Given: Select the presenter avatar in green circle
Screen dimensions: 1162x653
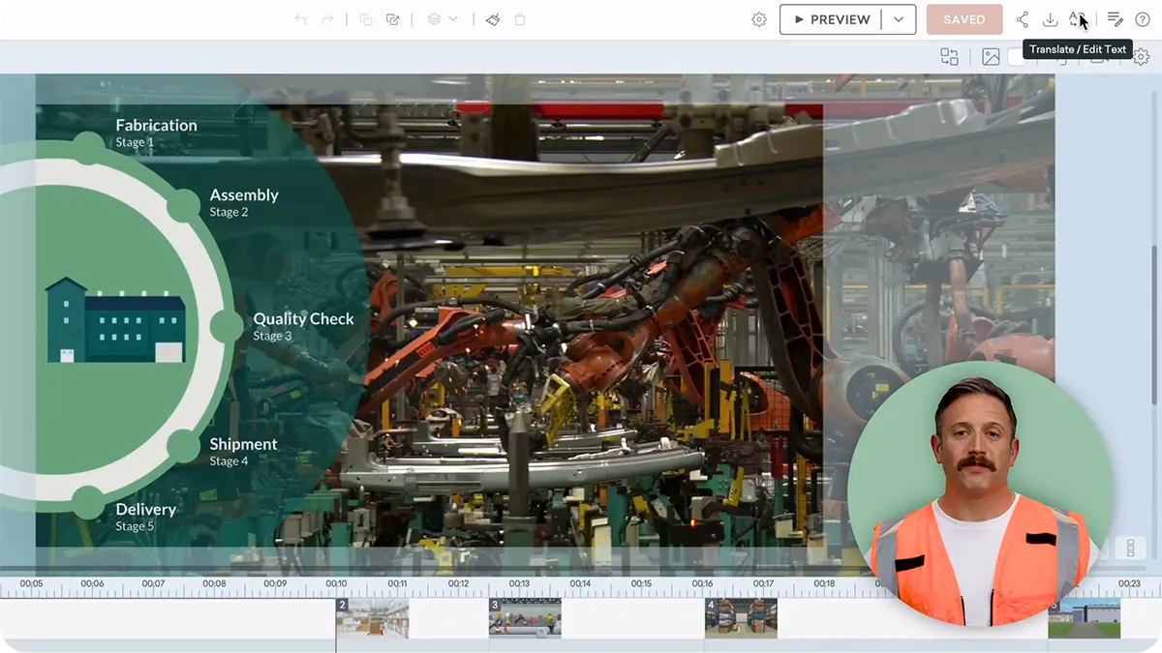Looking at the screenshot, I should pyautogui.click(x=980, y=493).
